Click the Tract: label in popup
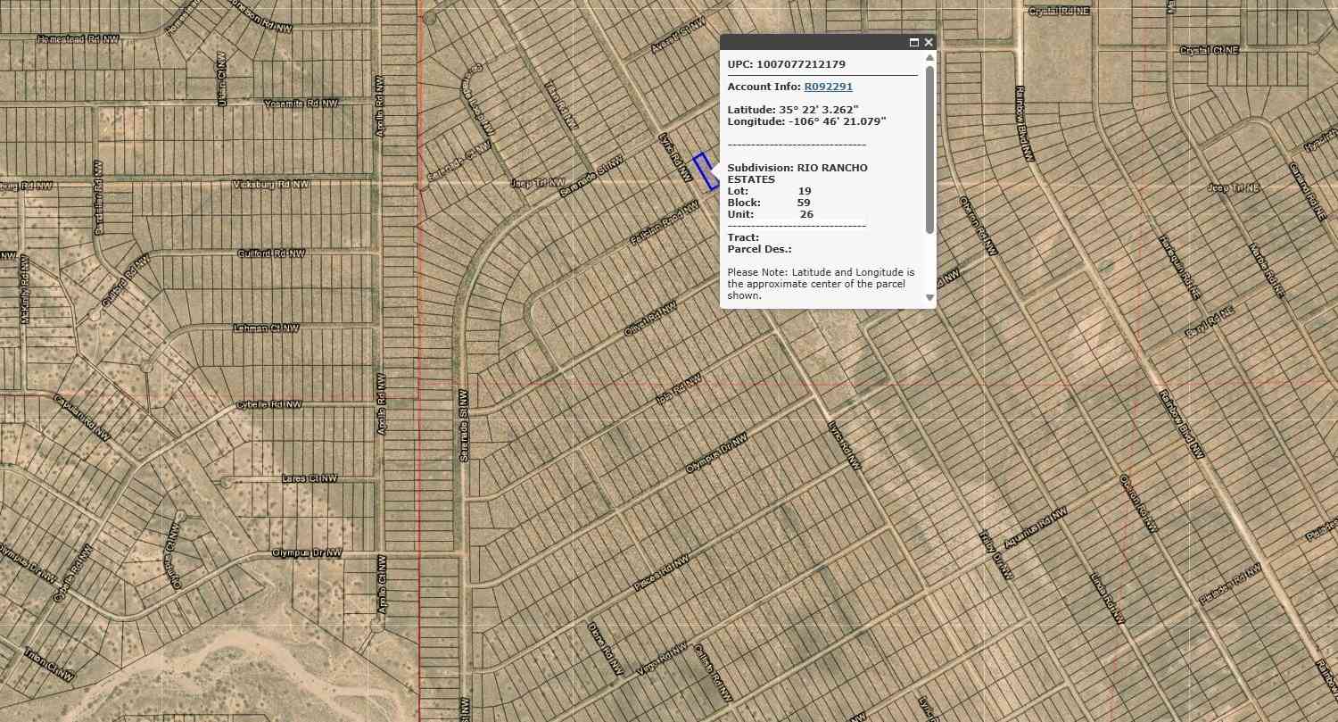The height and width of the screenshot is (722, 1338). tap(743, 237)
